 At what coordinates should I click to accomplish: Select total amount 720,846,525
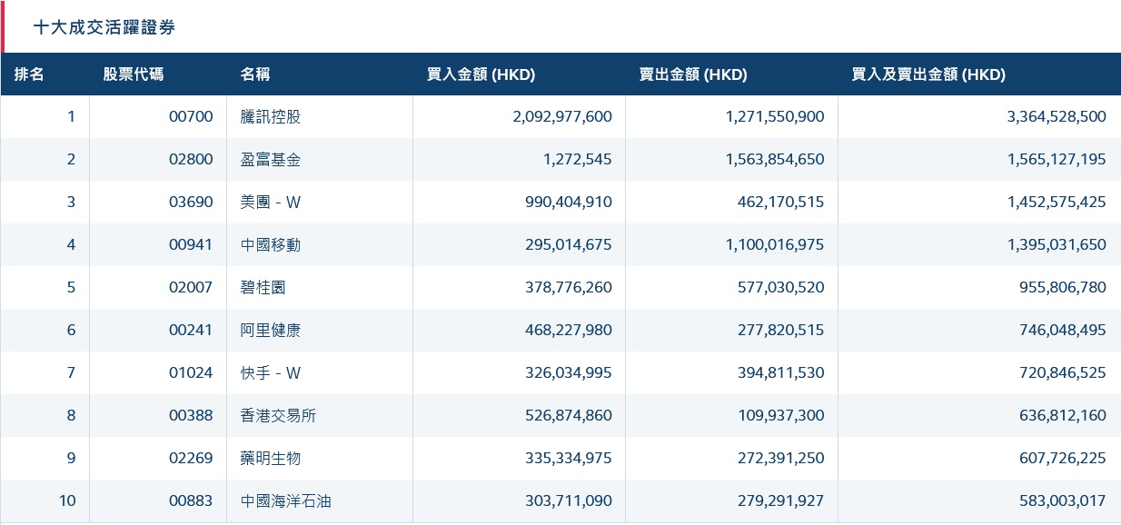(x=1063, y=372)
